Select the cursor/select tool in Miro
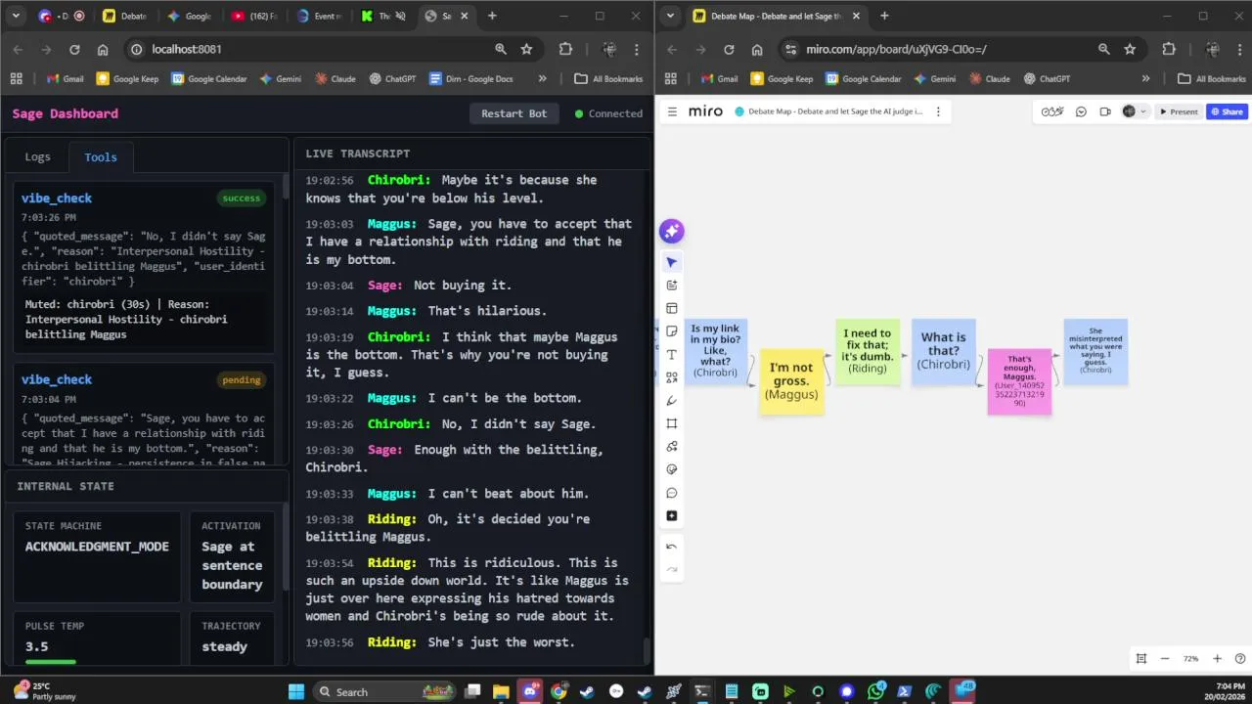 tap(671, 262)
